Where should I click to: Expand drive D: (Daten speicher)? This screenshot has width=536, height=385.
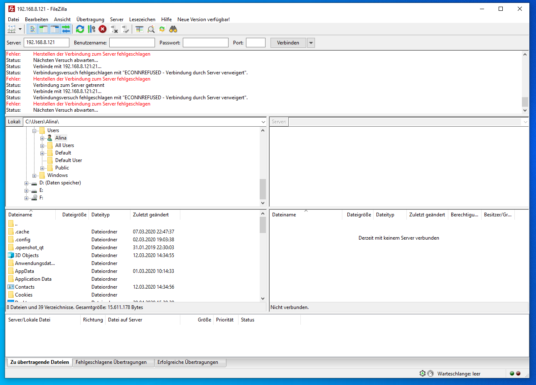tap(26, 183)
